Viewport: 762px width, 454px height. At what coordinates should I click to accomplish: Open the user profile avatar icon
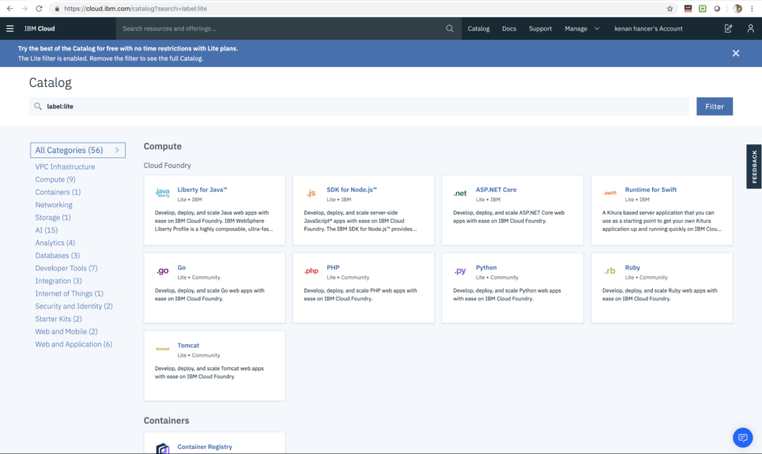pyautogui.click(x=750, y=29)
